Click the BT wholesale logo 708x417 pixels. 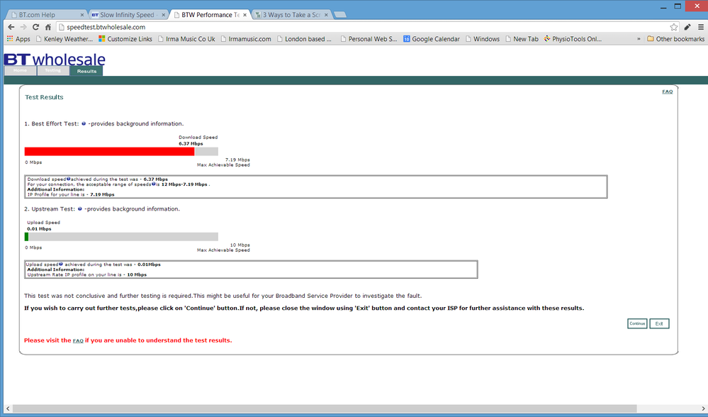pyautogui.click(x=55, y=59)
